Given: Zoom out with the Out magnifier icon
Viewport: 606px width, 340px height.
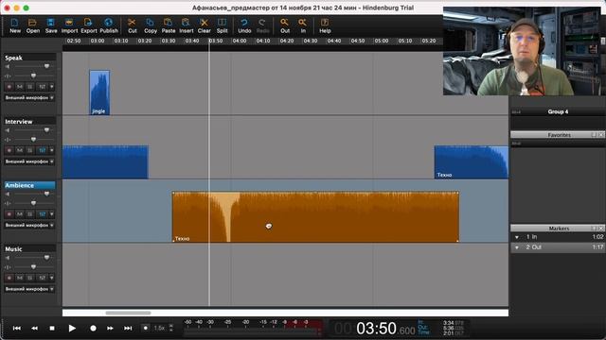Looking at the screenshot, I should pos(285,25).
